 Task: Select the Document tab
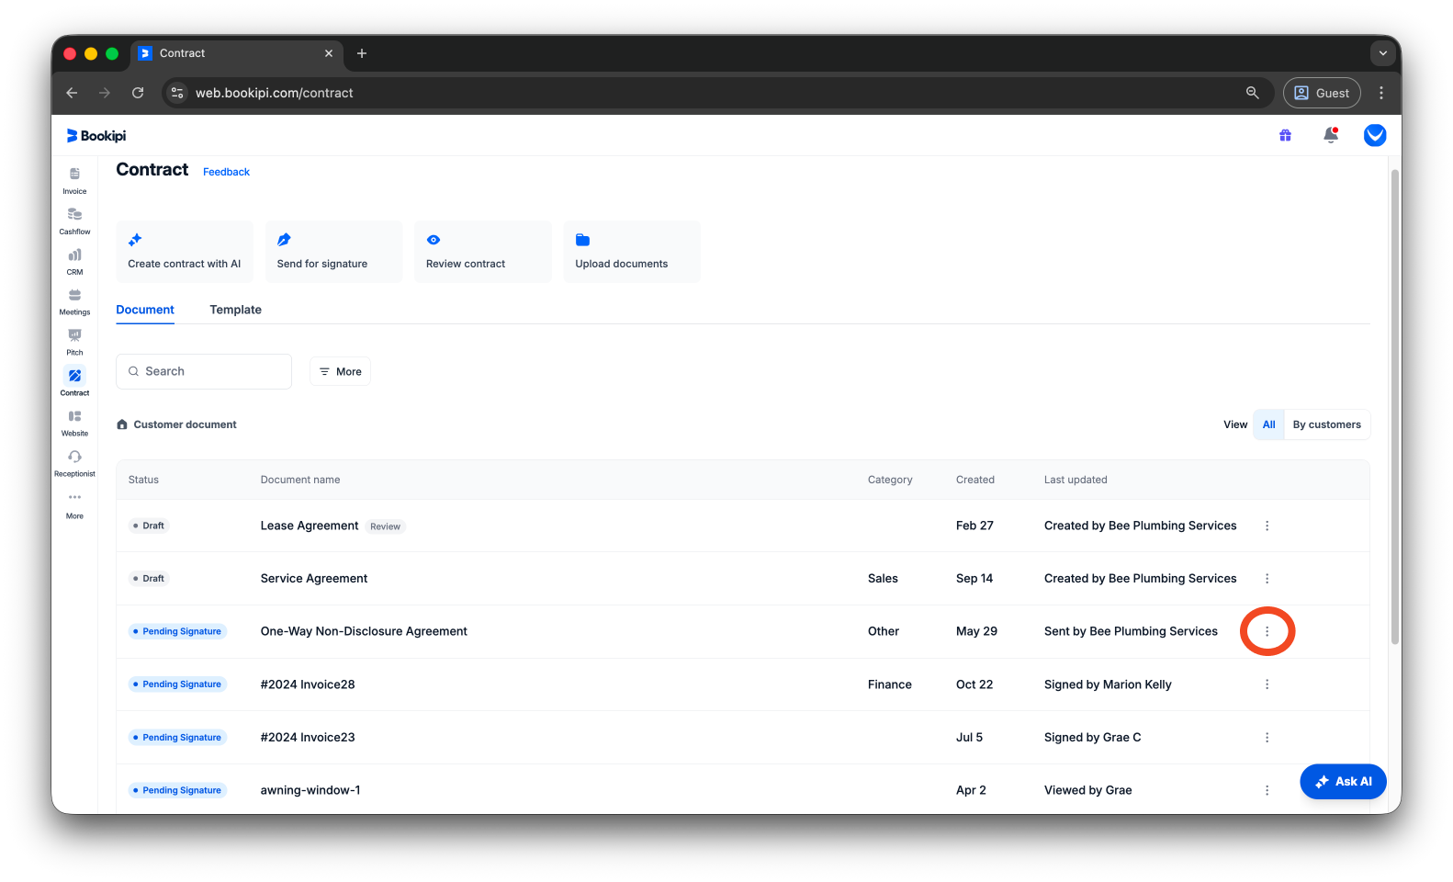pos(145,310)
